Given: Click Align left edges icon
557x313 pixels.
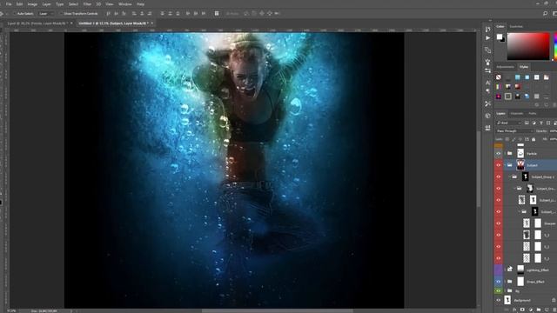Looking at the screenshot, I should [134, 14].
